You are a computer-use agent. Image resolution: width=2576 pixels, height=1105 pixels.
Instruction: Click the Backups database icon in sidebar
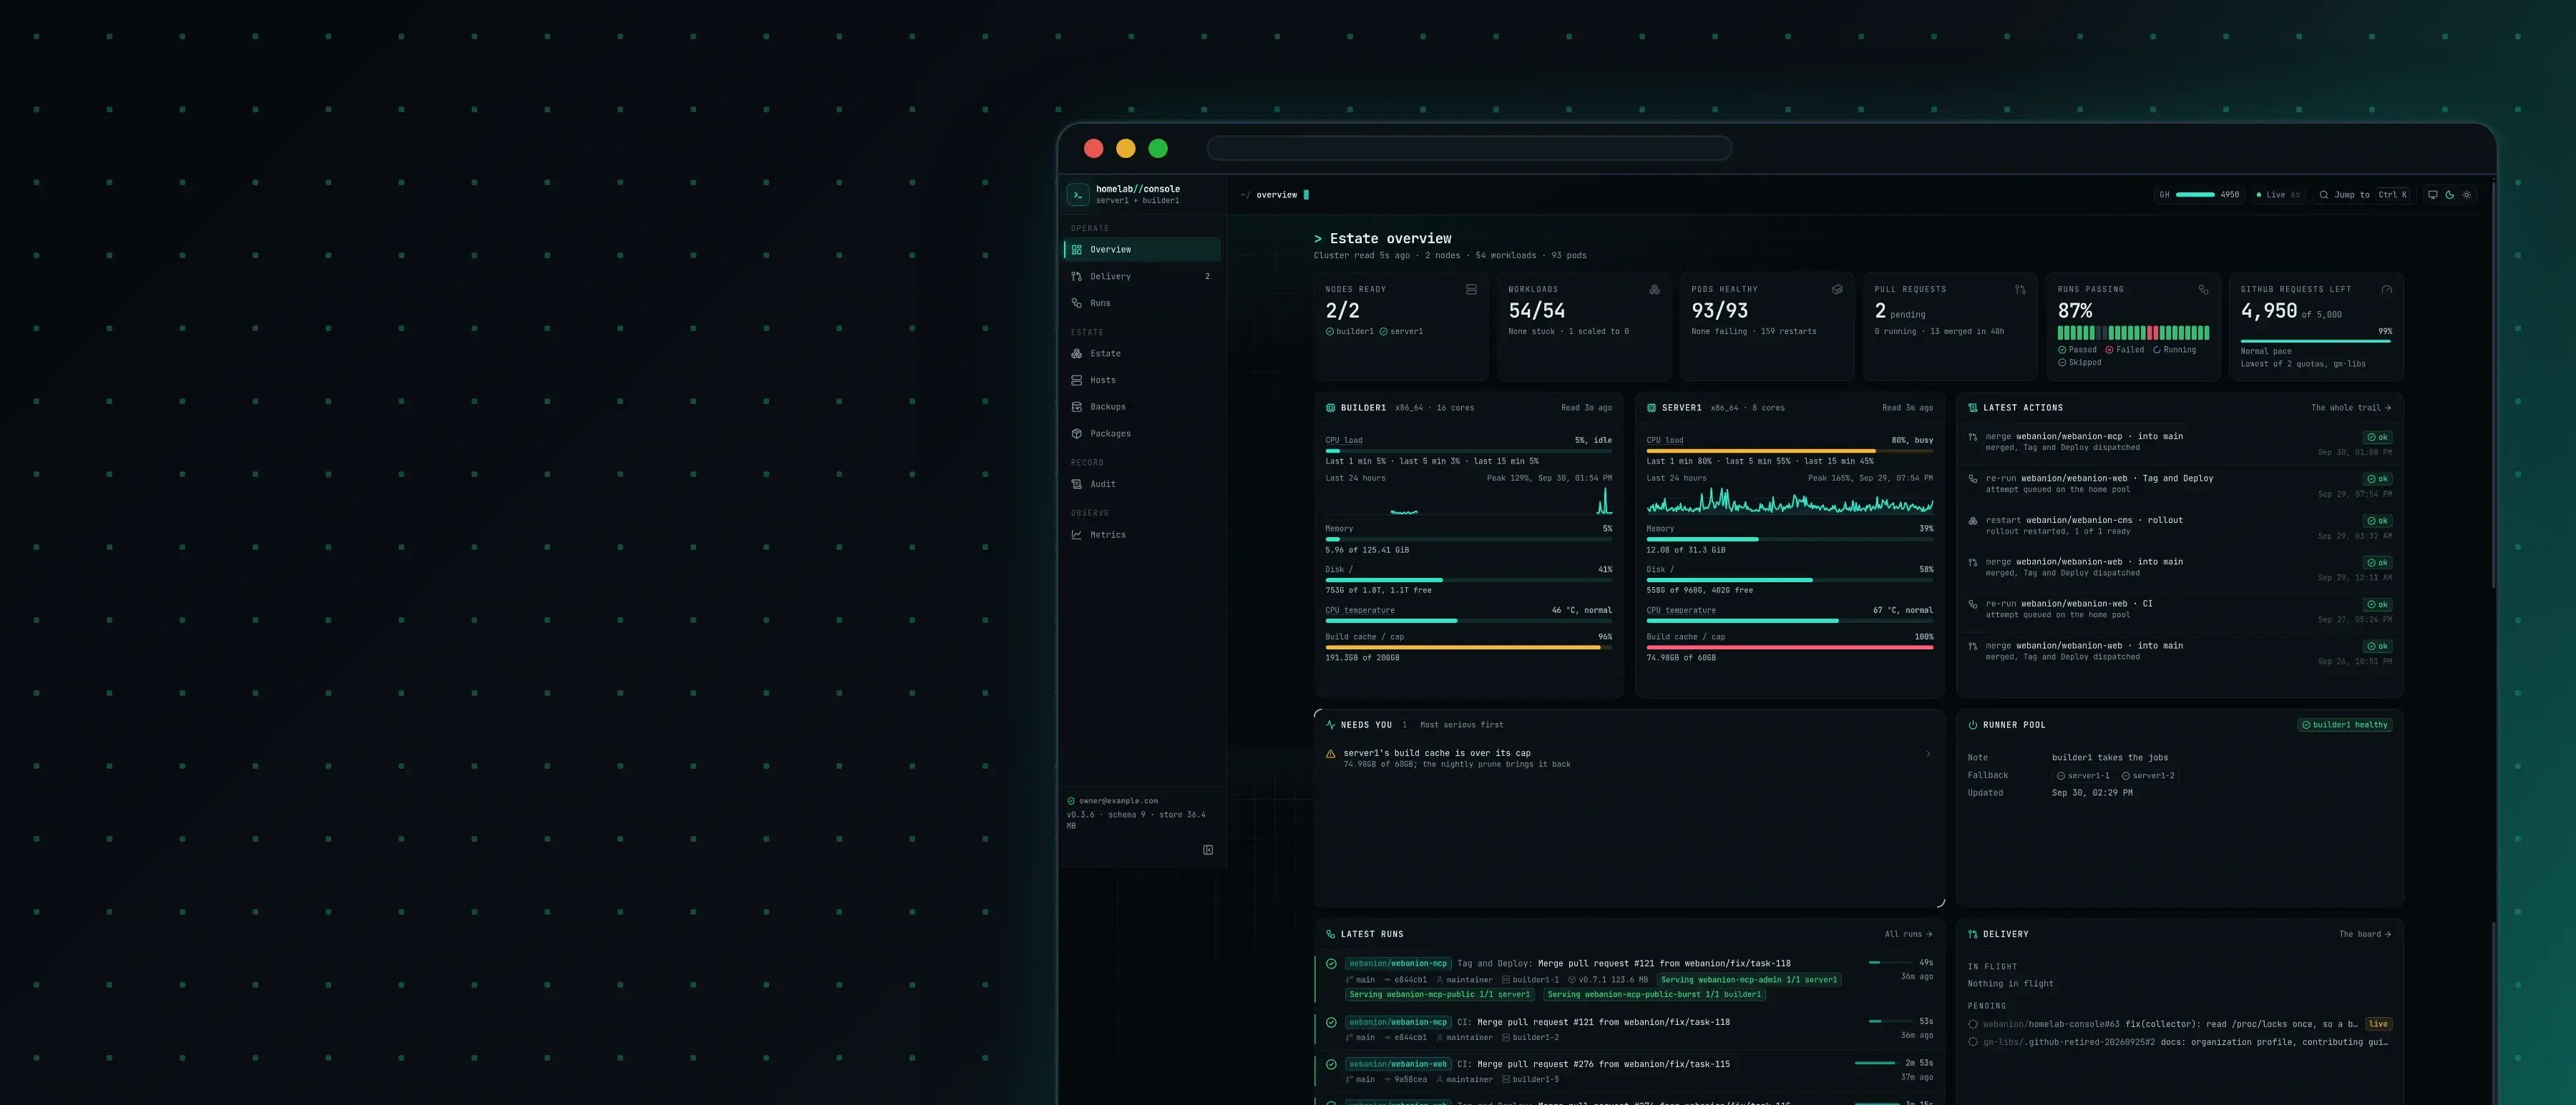[1076, 407]
